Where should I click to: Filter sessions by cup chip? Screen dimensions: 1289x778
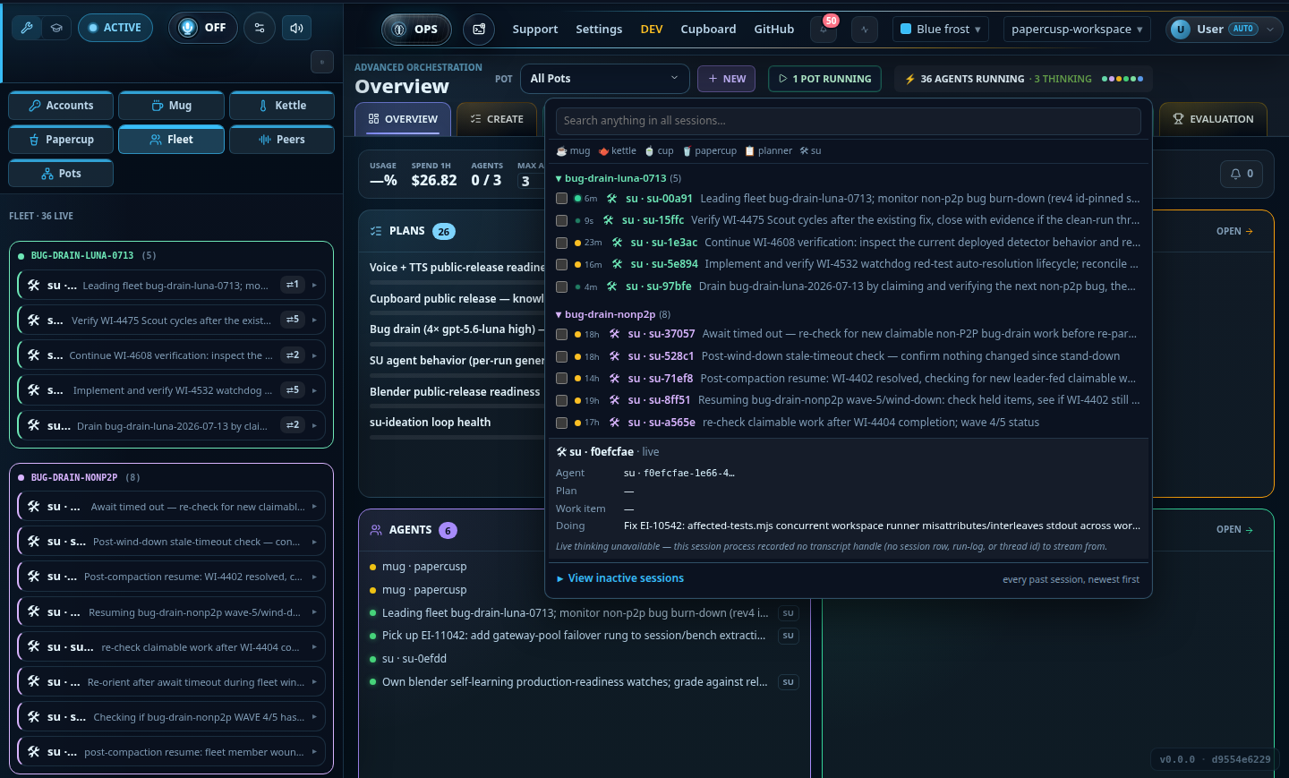(x=659, y=151)
